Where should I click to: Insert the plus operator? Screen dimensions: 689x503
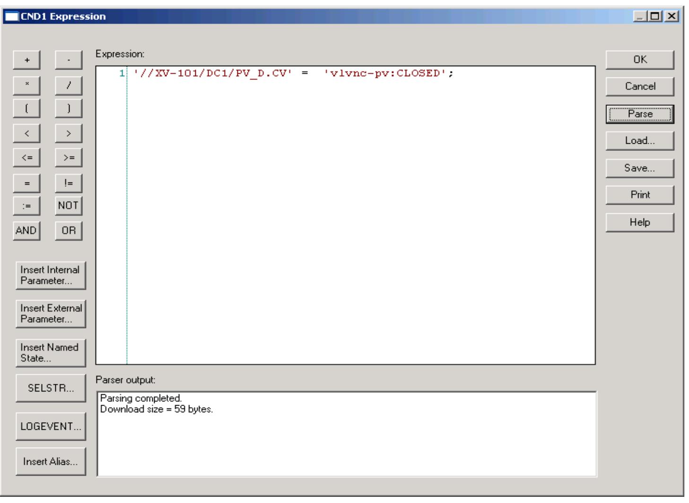pyautogui.click(x=26, y=60)
